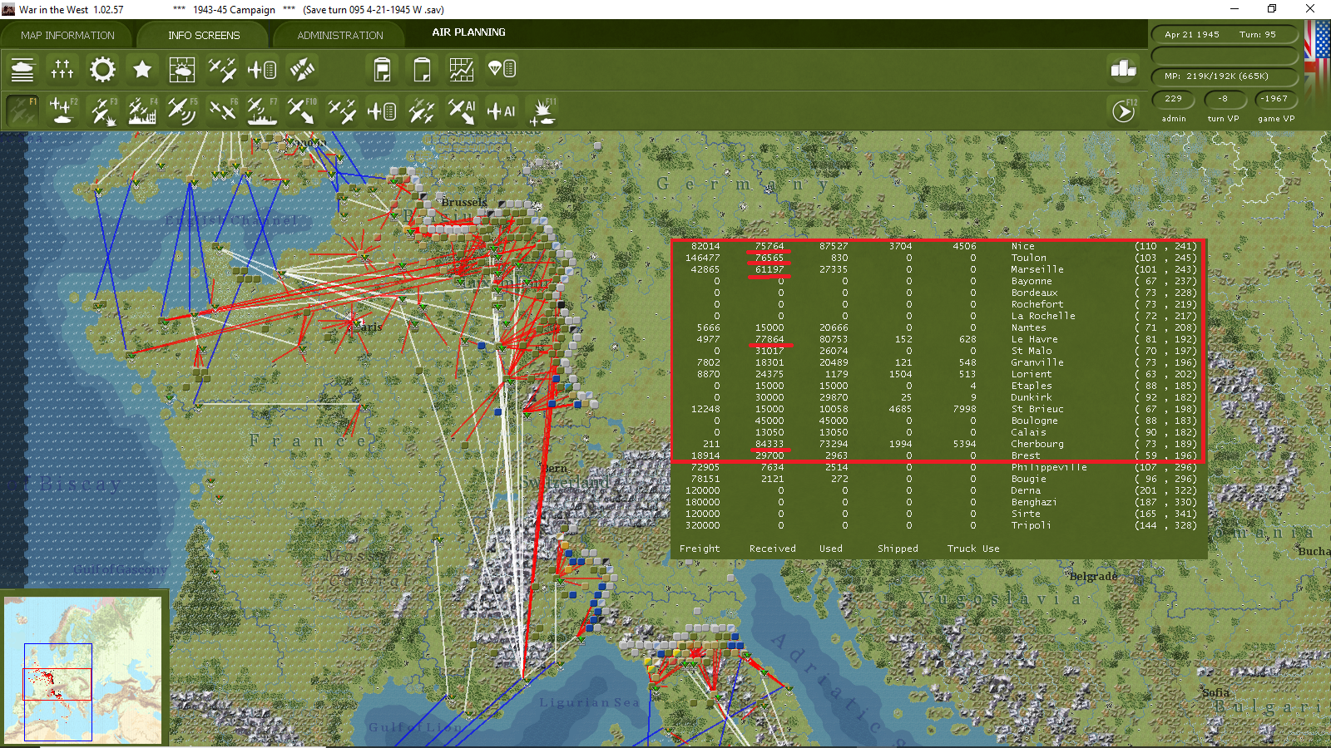1331x748 pixels.
Task: Click the gear production icon
Action: (102, 69)
